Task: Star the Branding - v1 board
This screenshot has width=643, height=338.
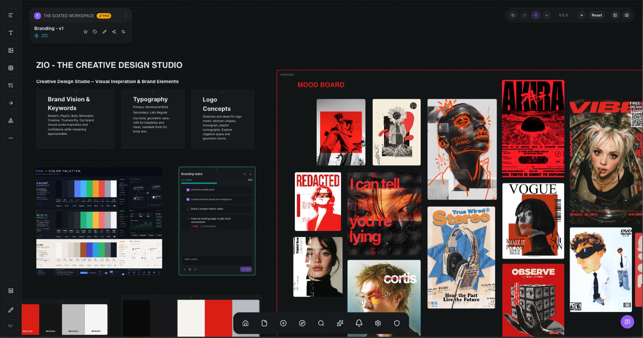Action: pyautogui.click(x=85, y=32)
